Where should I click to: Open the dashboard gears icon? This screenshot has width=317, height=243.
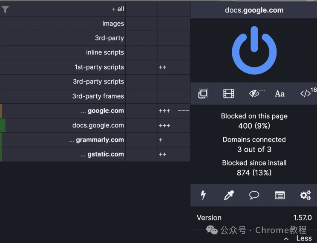click(x=305, y=195)
